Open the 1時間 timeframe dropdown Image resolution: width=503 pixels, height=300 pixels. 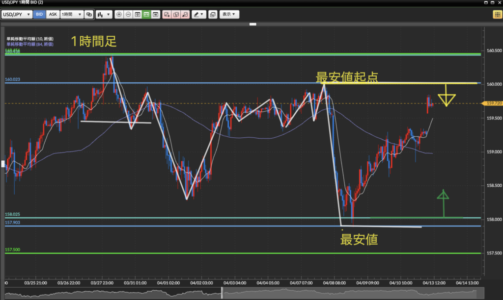click(71, 15)
